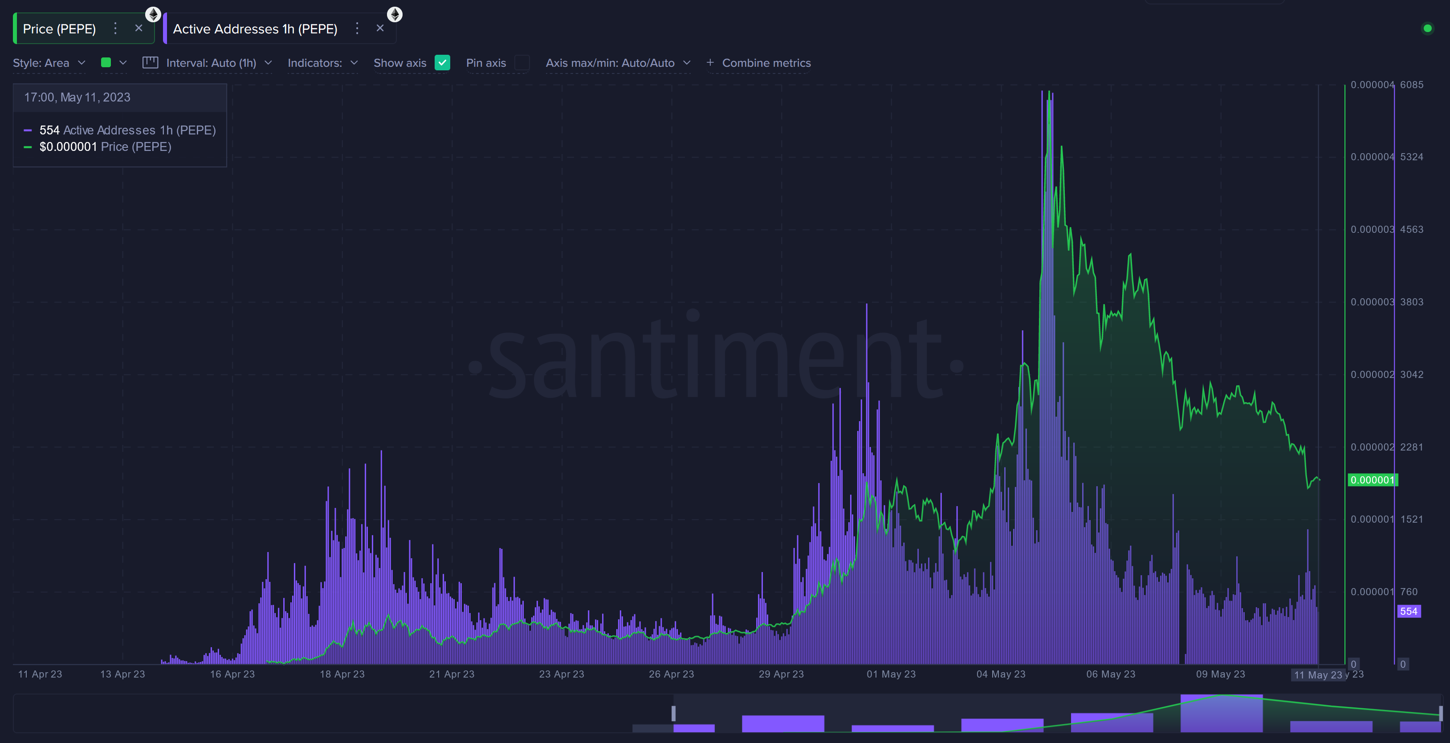Open Price (PEPE) metric options menu
This screenshot has width=1450, height=743.
point(115,28)
